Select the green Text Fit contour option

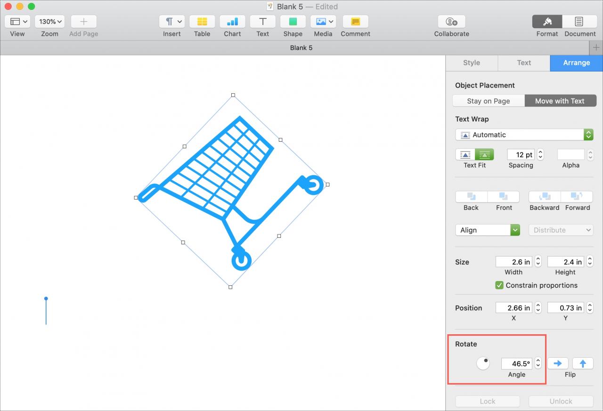coord(484,154)
